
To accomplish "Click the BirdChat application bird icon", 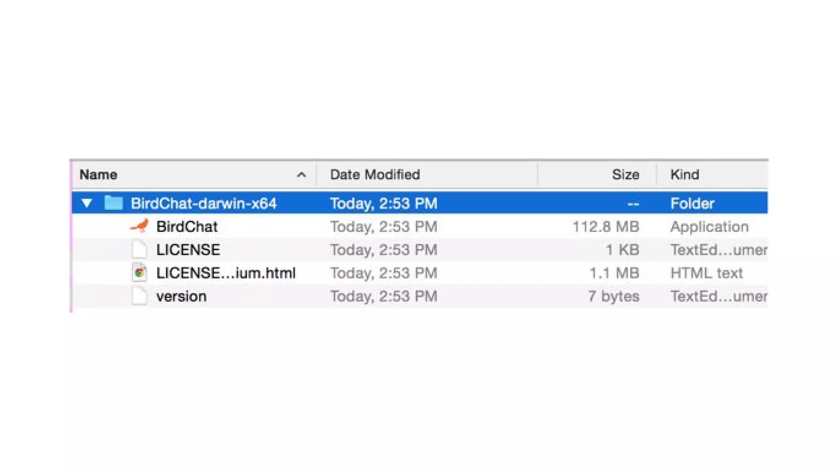I will pos(140,226).
